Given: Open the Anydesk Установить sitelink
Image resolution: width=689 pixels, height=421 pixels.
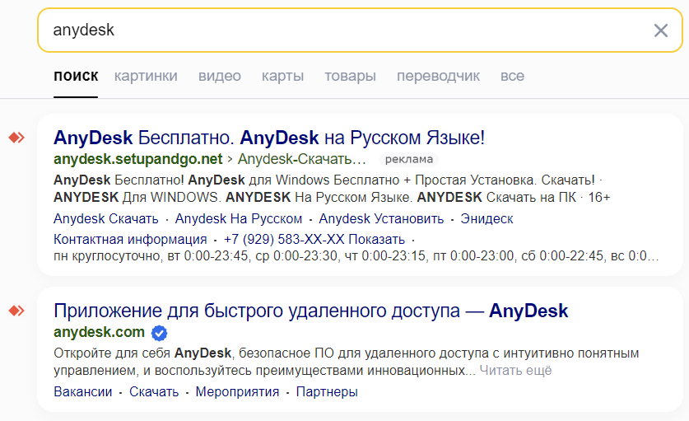Looking at the screenshot, I should point(381,218).
